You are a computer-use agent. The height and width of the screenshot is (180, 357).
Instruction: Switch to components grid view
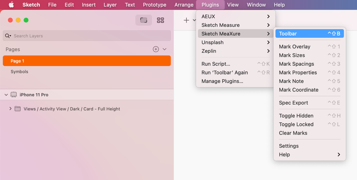pos(160,20)
